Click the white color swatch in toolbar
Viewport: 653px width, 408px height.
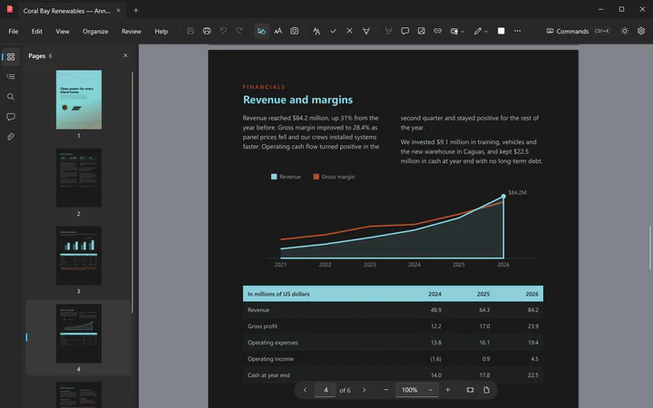501,31
